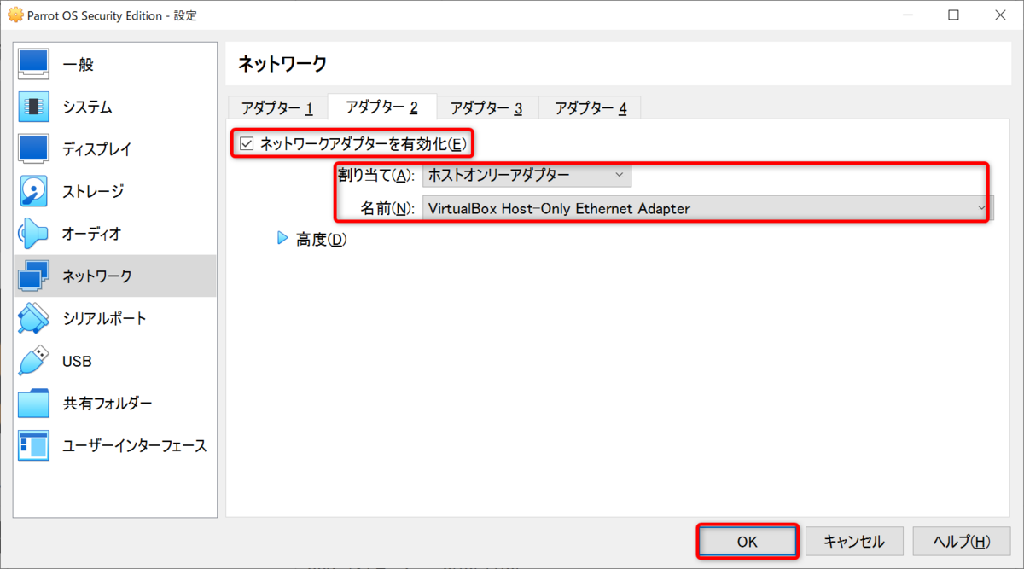Expand the 高度 advanced section triangle
This screenshot has height=569, width=1024.
coord(283,239)
